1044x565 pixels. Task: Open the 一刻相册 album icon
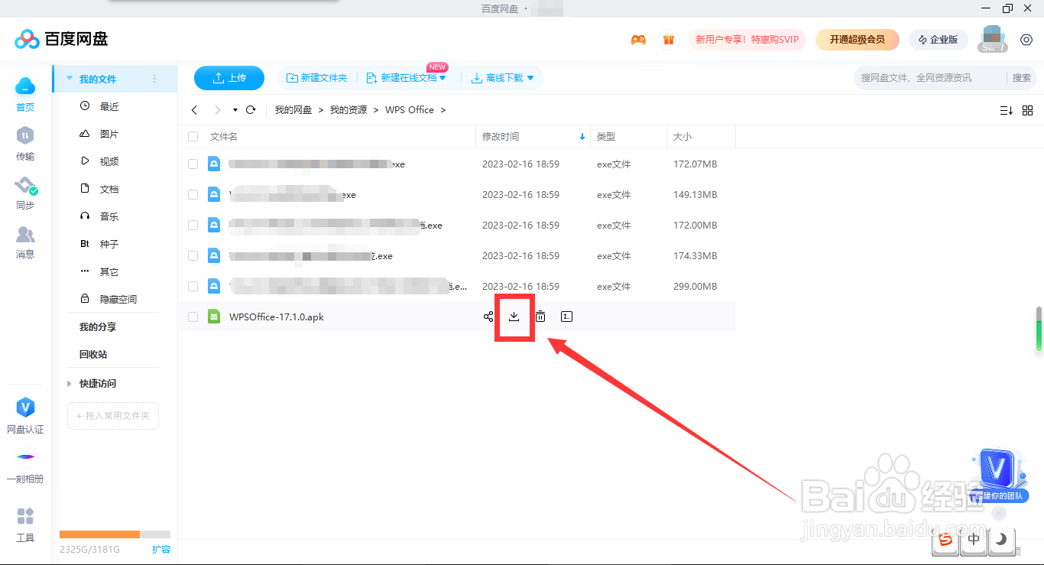(25, 457)
